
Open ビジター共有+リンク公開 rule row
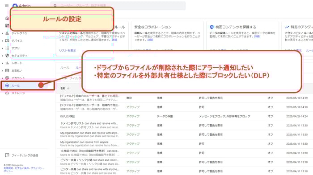tap(184, 162)
